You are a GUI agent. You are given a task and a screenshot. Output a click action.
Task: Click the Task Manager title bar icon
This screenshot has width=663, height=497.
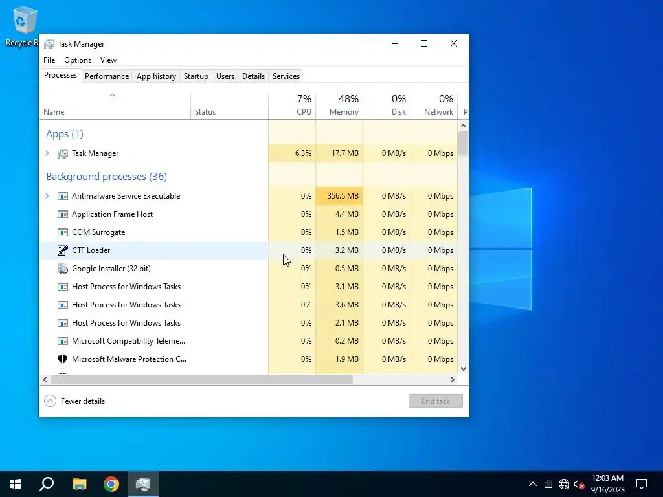coord(49,44)
